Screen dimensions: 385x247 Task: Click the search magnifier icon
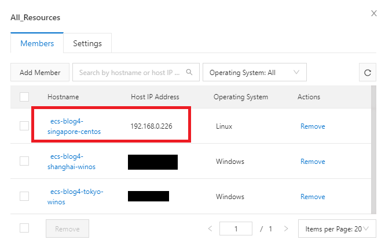pos(189,72)
